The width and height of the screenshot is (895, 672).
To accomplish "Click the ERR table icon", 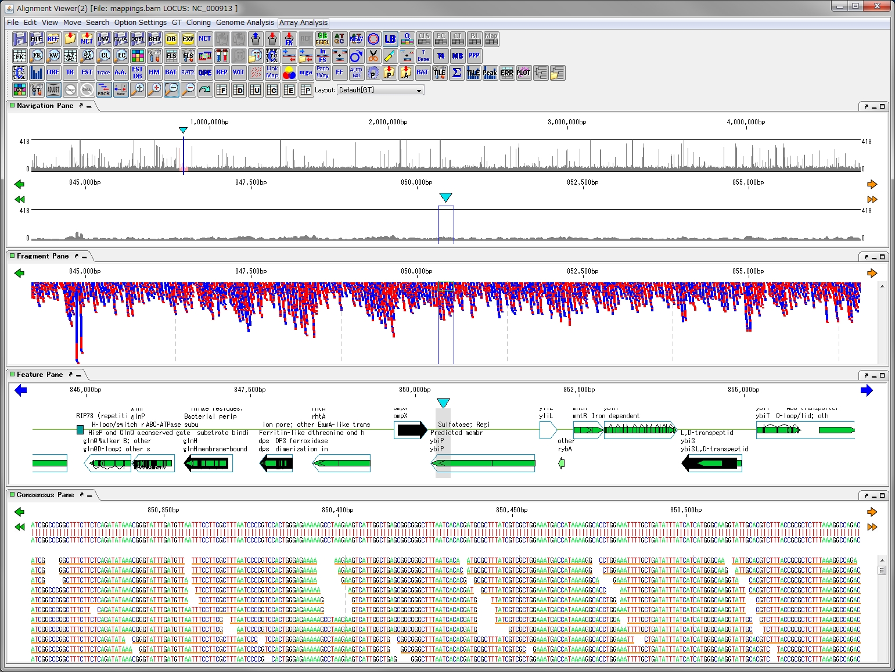I will (x=507, y=73).
